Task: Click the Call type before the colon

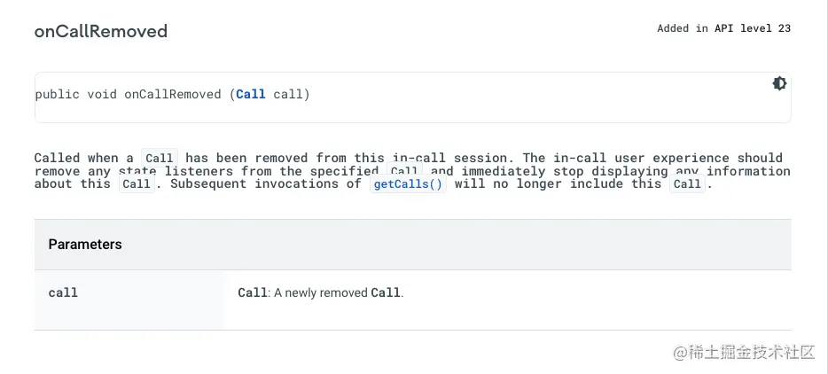Action: coord(253,292)
